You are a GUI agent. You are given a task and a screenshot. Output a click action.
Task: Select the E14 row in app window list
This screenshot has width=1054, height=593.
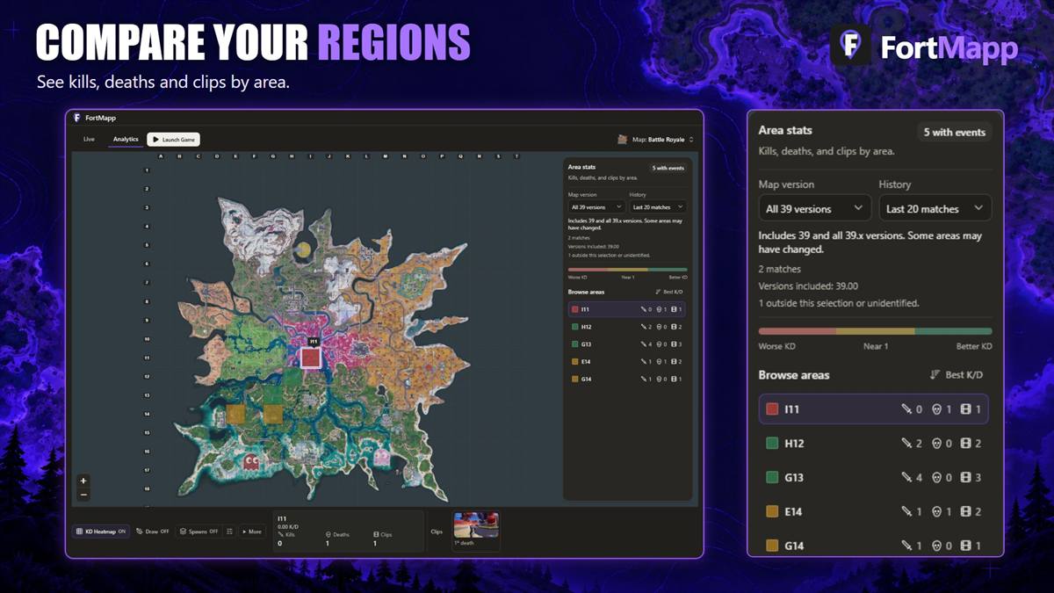[627, 361]
